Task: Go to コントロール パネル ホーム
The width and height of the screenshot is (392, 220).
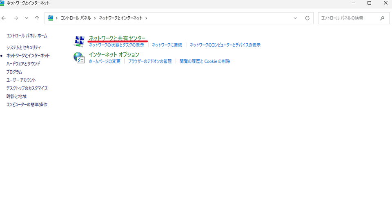Action: (27, 36)
